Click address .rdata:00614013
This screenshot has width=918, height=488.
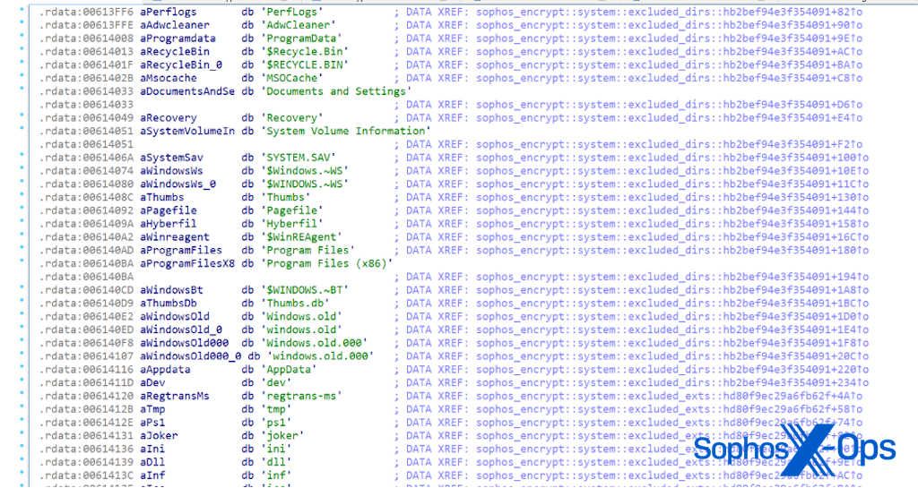(x=86, y=51)
